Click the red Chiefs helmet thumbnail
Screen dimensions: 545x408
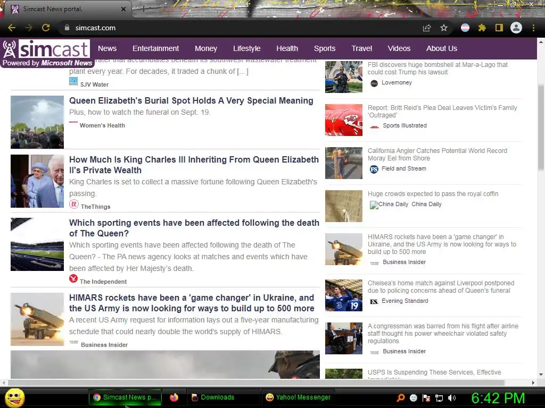(344, 120)
